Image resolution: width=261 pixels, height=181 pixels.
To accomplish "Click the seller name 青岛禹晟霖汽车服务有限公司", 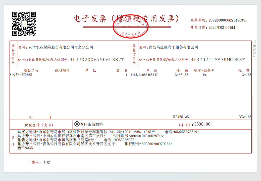I will pos(173,47).
